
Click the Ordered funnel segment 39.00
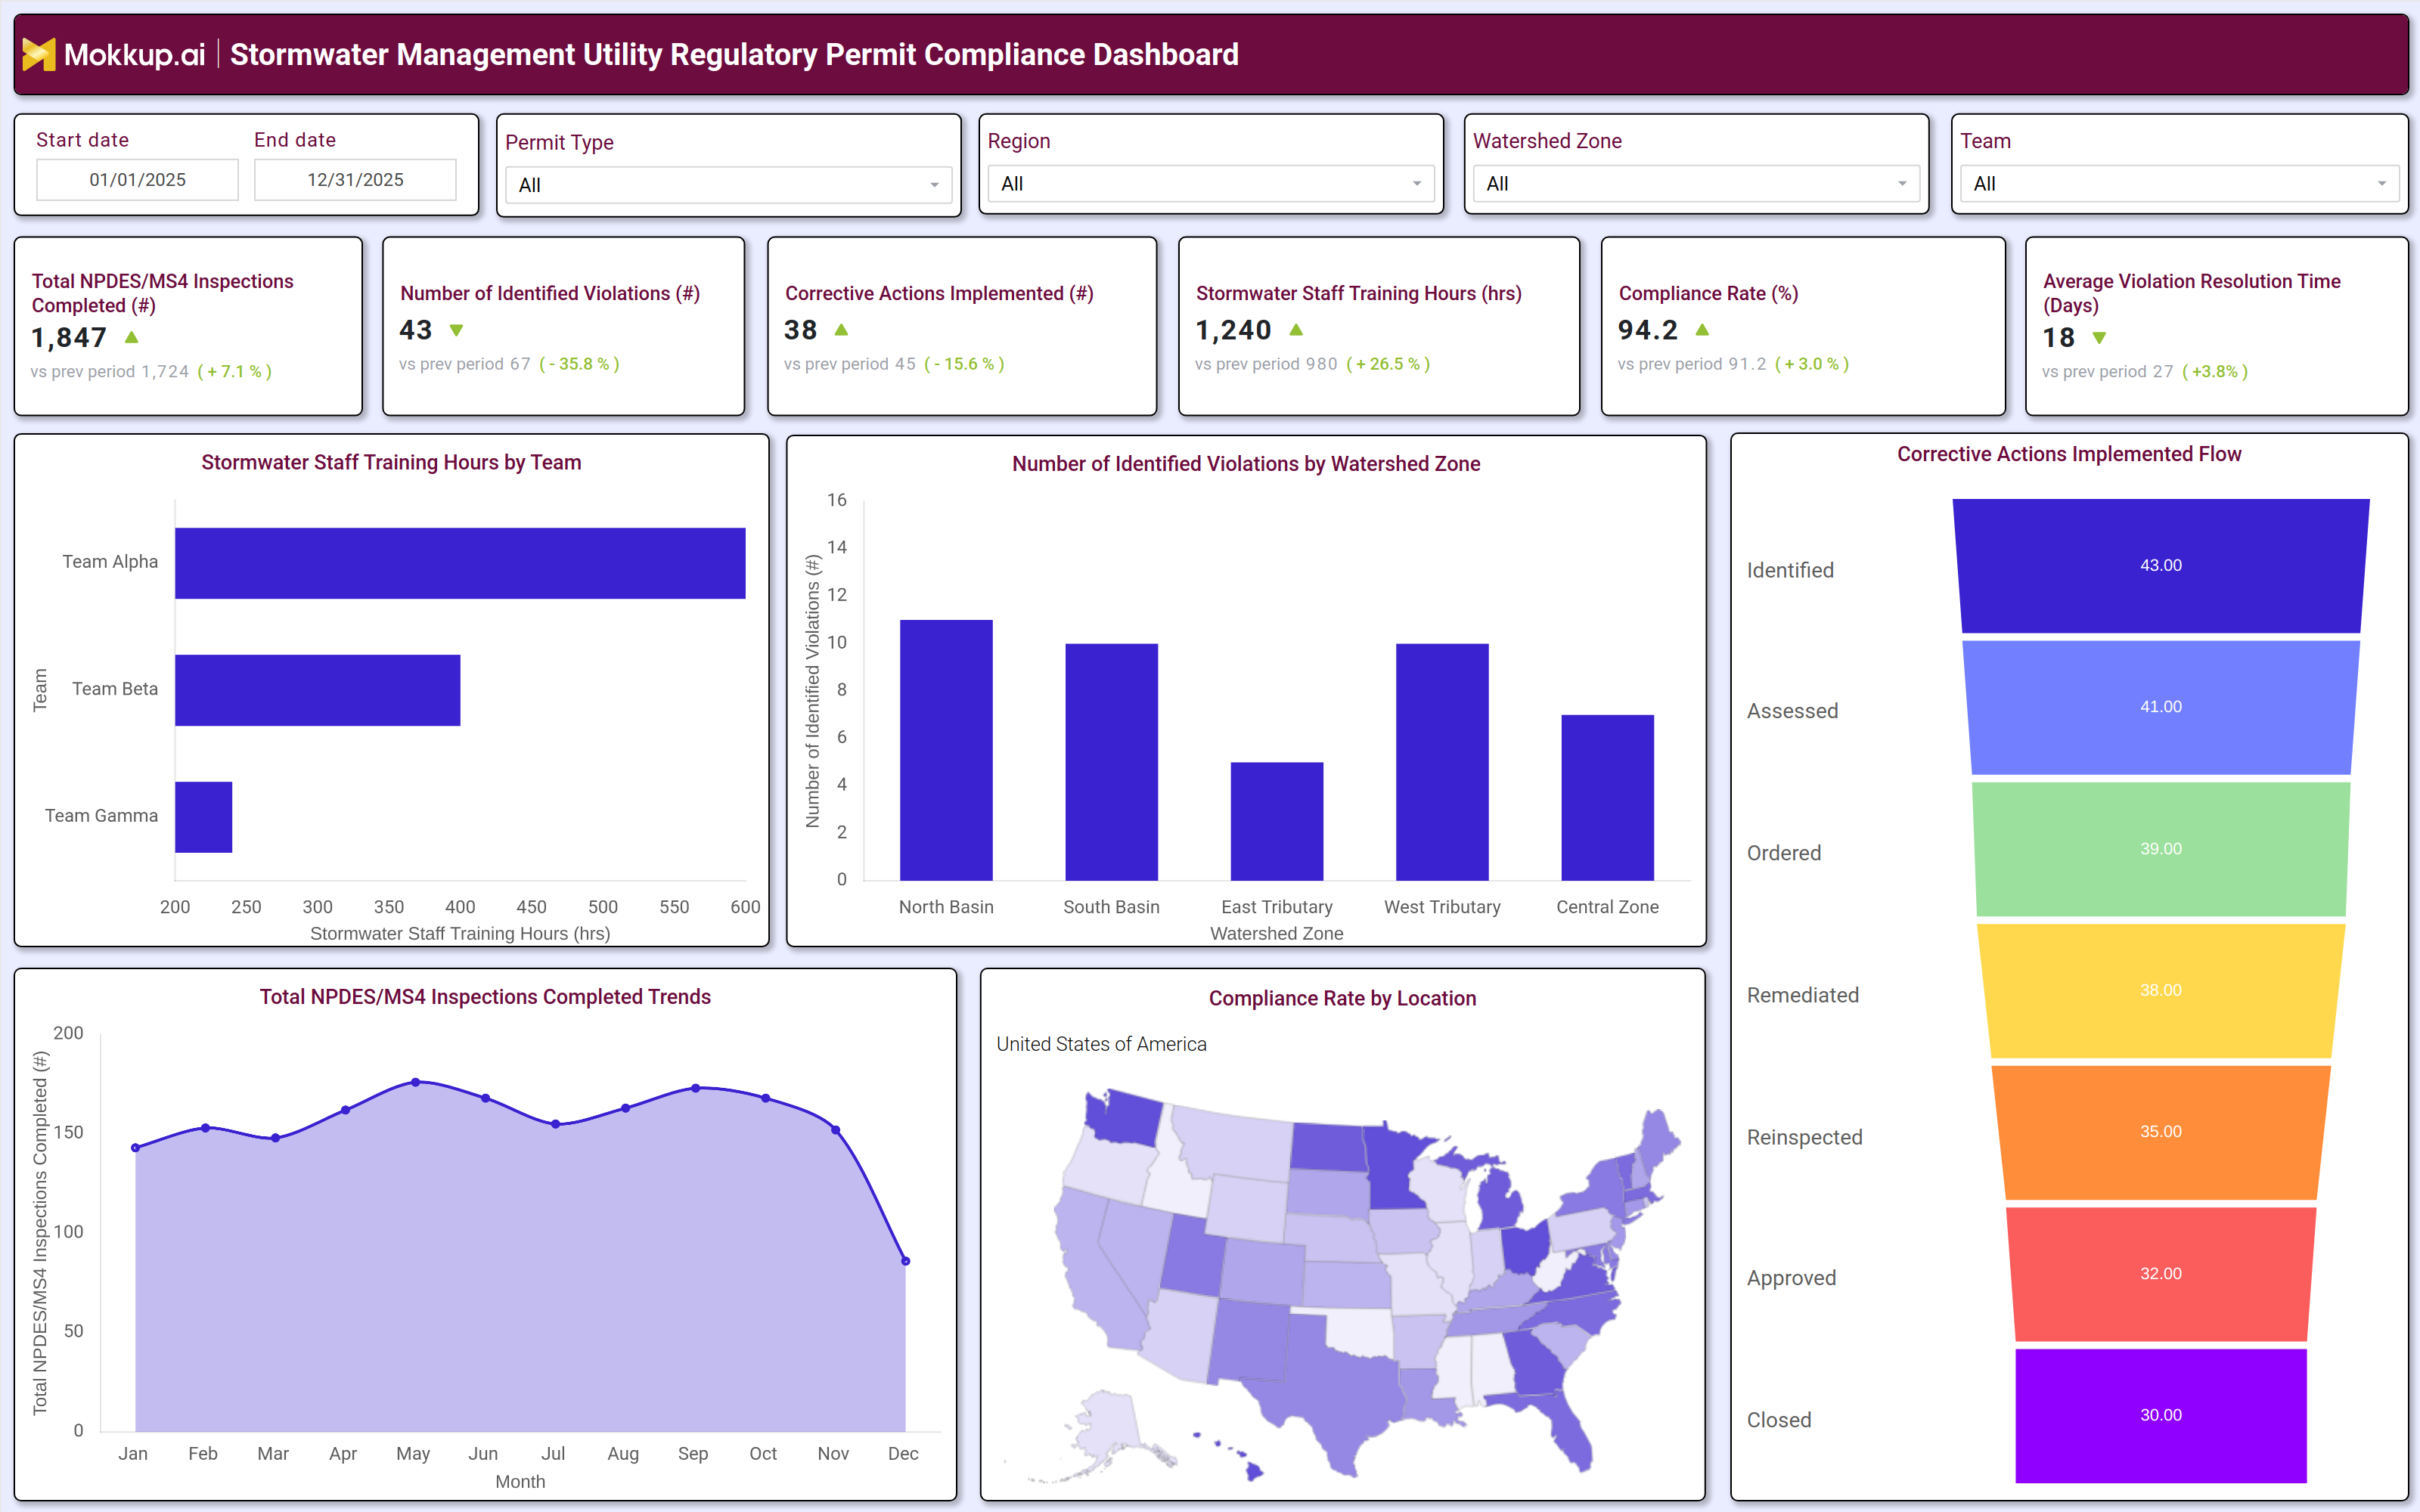pyautogui.click(x=2161, y=849)
